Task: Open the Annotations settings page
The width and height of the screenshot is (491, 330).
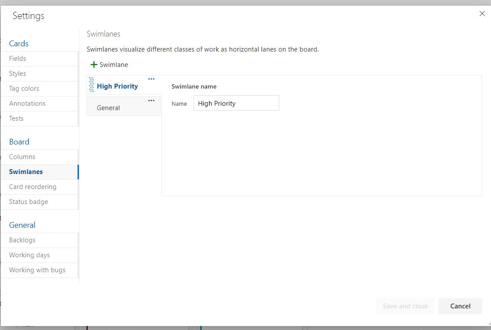Action: tap(39, 104)
